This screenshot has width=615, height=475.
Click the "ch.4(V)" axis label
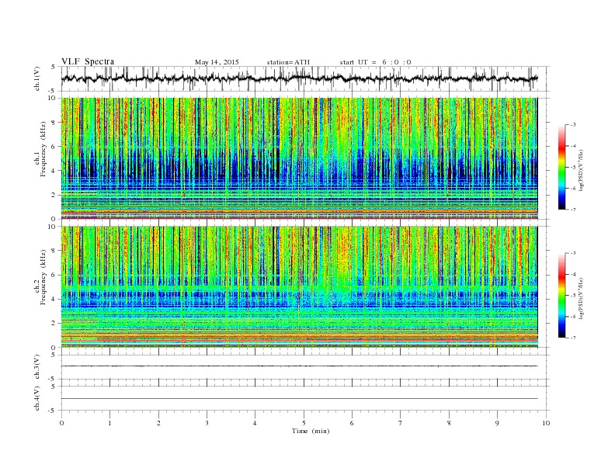pos(36,398)
